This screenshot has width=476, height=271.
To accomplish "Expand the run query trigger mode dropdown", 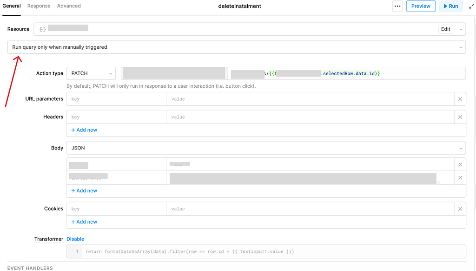I will tap(461, 47).
